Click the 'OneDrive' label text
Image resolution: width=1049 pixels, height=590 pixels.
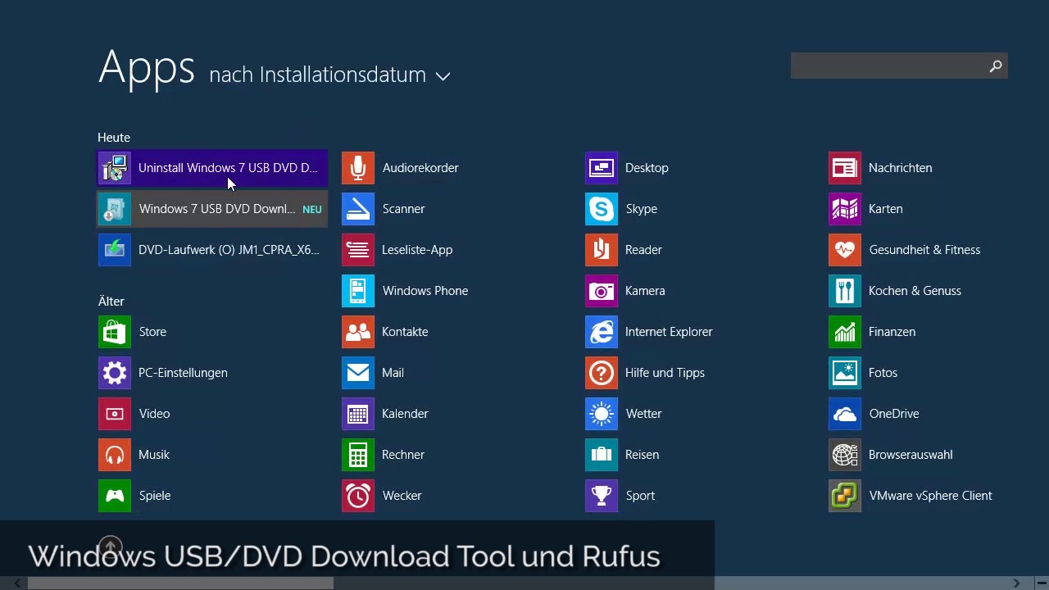(x=894, y=414)
